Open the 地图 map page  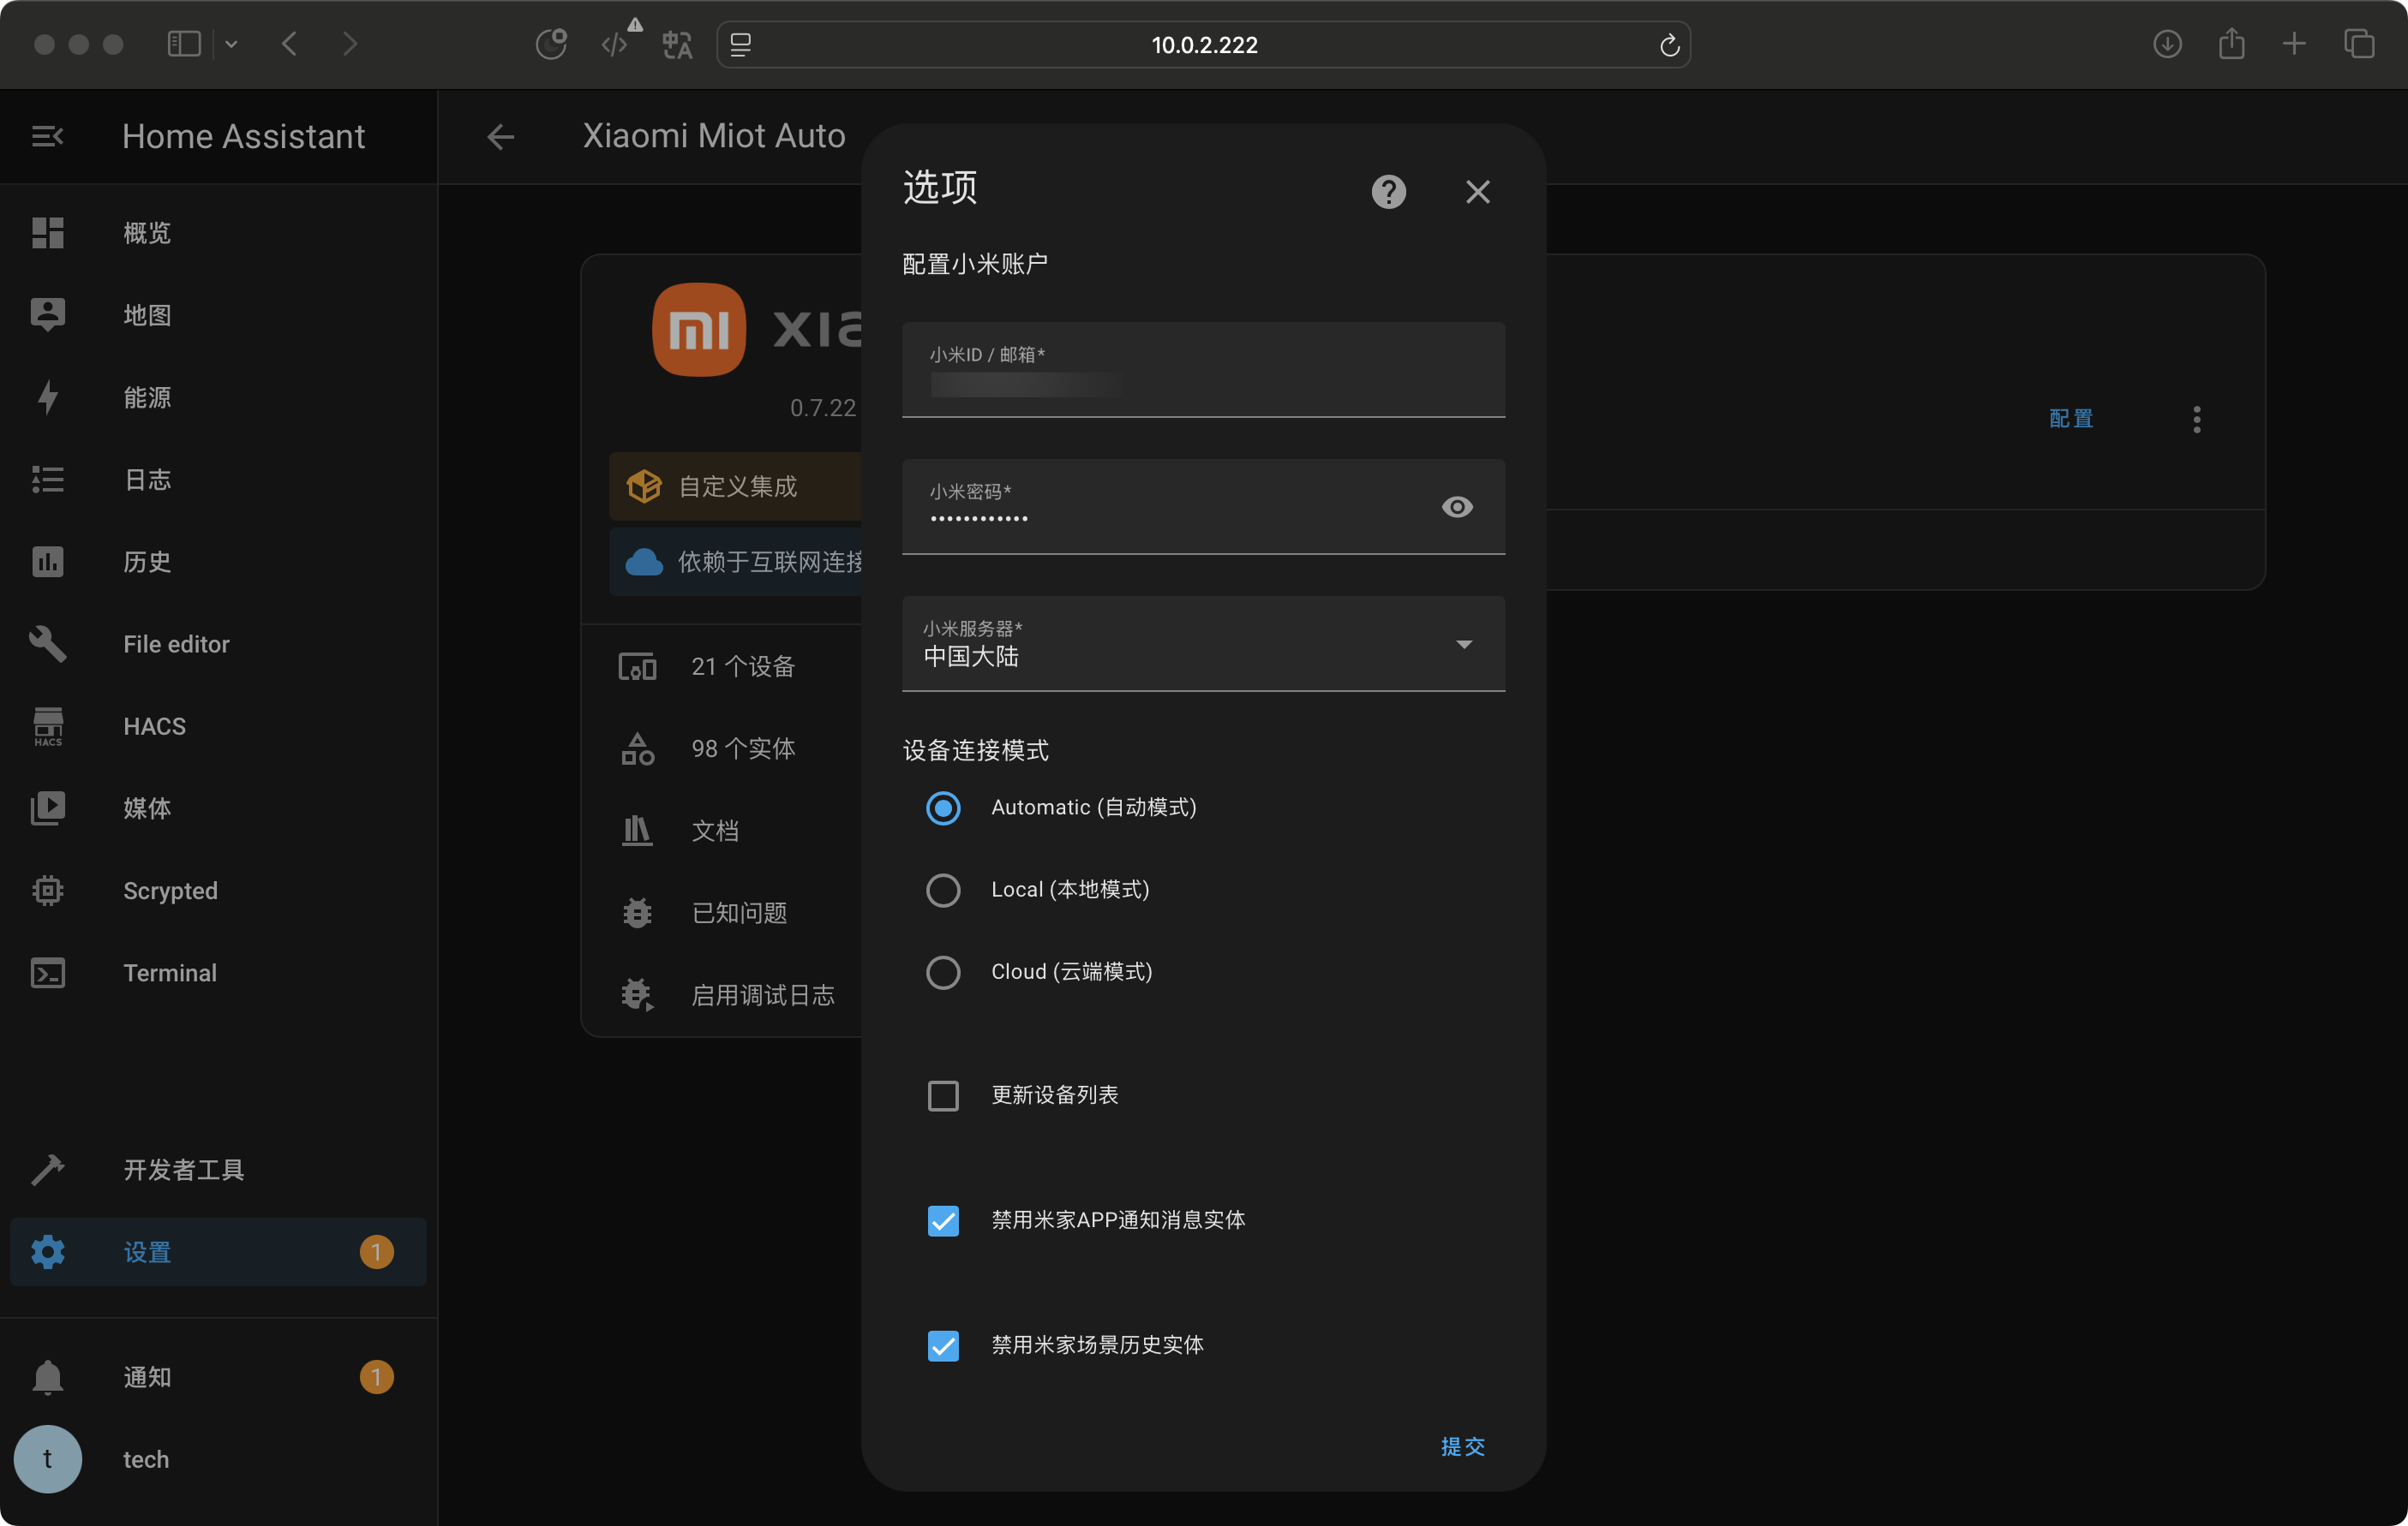[218, 315]
